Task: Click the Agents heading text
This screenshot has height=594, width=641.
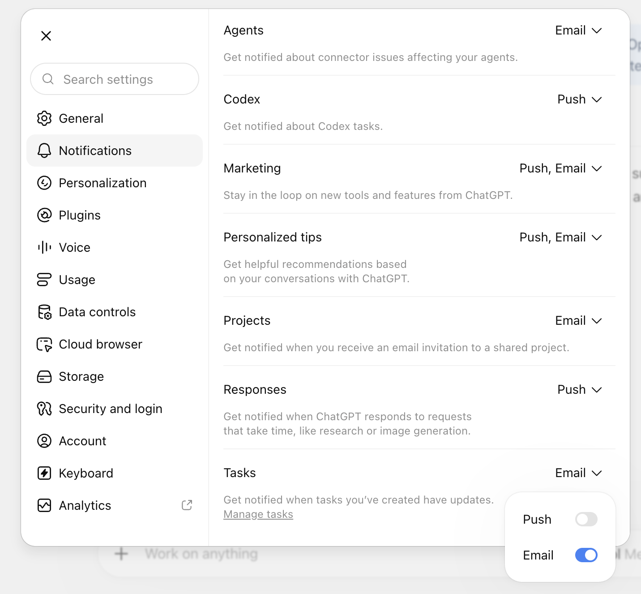Action: [244, 30]
